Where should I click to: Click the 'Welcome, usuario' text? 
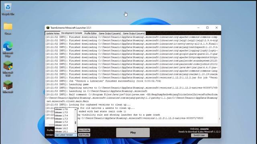click(199, 129)
